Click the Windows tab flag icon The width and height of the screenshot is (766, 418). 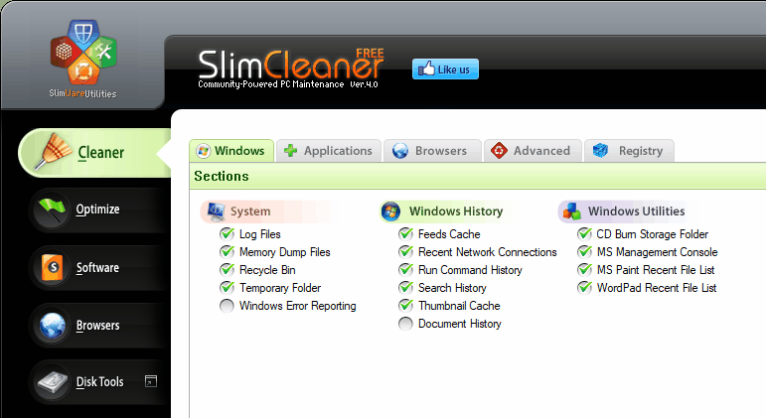(204, 151)
